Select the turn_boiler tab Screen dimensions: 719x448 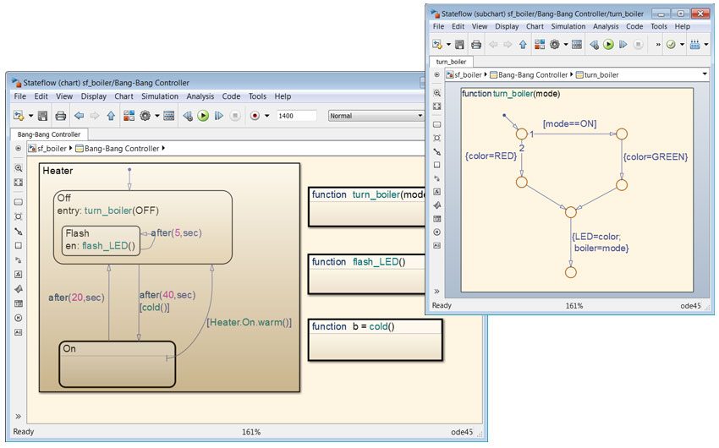(453, 62)
